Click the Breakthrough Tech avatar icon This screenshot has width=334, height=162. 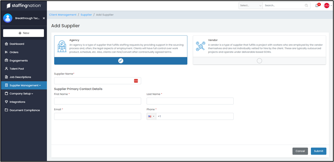[x=7, y=18]
